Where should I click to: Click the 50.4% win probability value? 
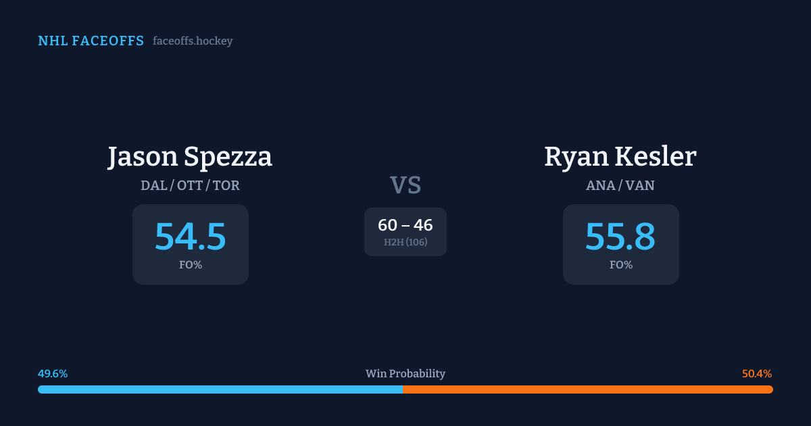click(x=757, y=374)
